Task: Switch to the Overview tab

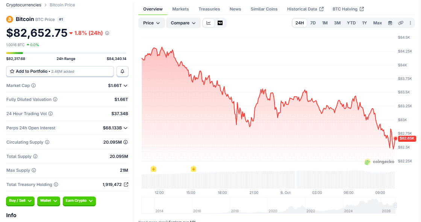Action: tap(153, 9)
